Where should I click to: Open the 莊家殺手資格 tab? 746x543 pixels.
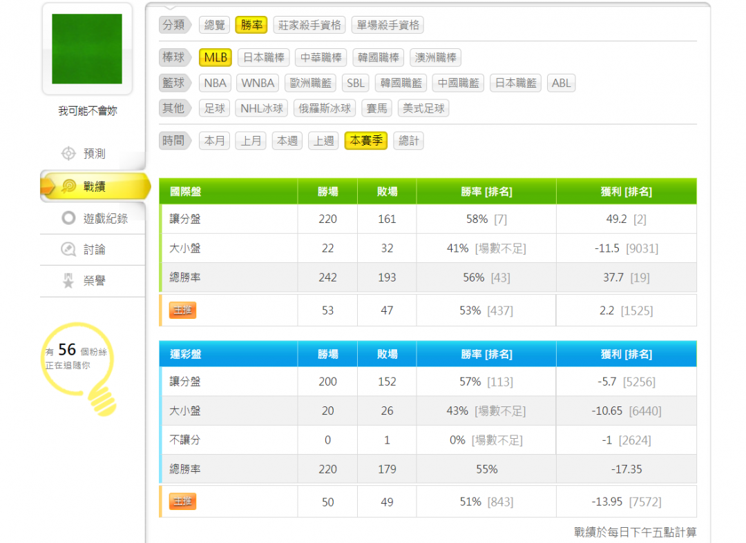(309, 25)
